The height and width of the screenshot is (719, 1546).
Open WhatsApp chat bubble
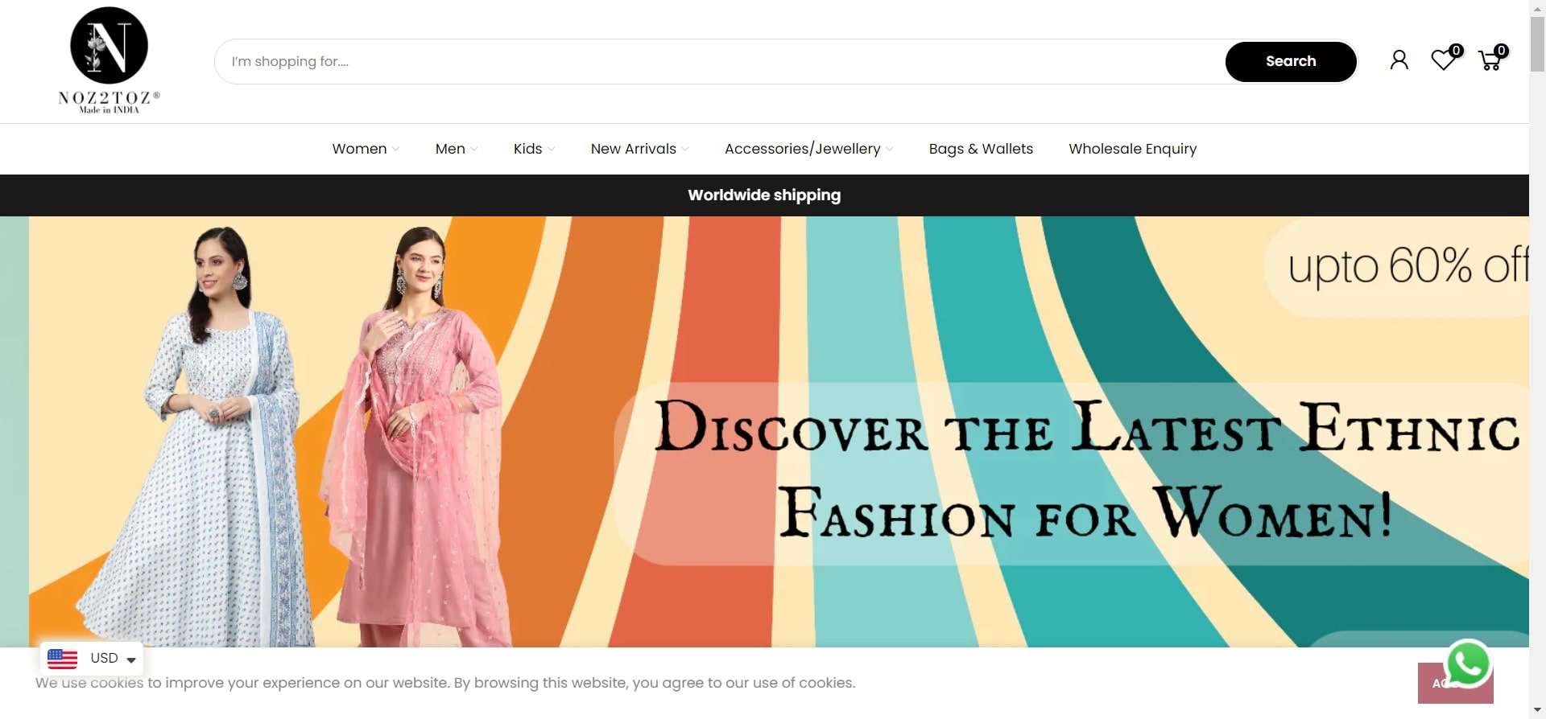click(1468, 664)
